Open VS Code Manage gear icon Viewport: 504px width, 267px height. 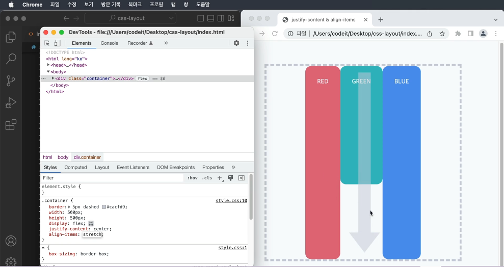click(11, 261)
